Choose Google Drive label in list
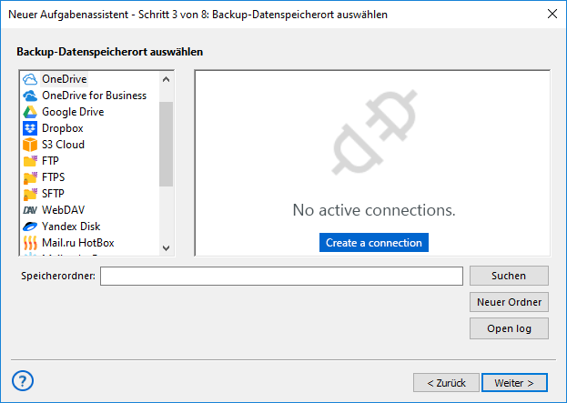The image size is (567, 403). click(73, 112)
